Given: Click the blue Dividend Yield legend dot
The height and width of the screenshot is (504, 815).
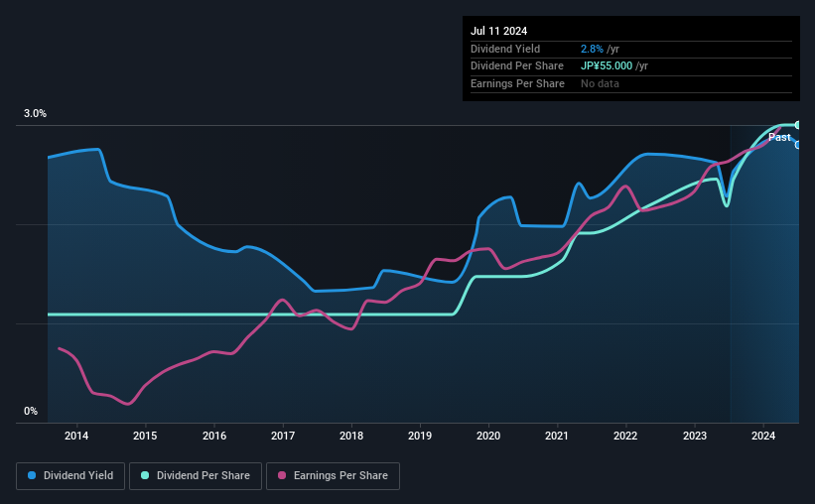Looking at the screenshot, I should (32, 475).
